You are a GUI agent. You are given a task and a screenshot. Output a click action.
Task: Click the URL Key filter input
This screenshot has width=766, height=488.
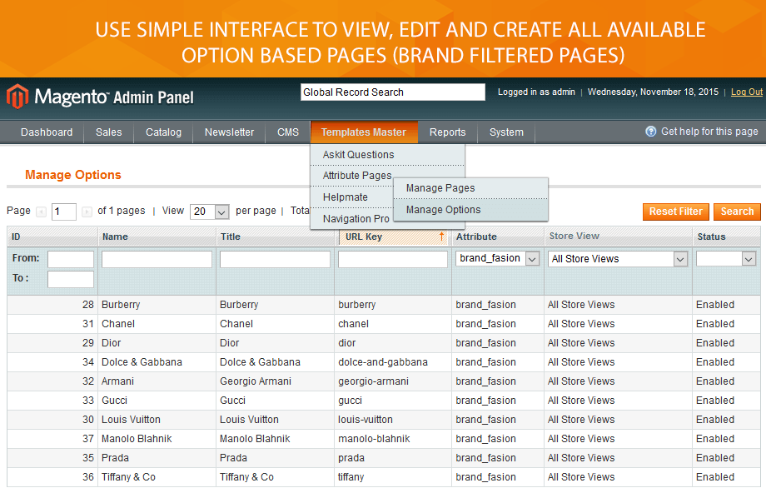pos(393,259)
